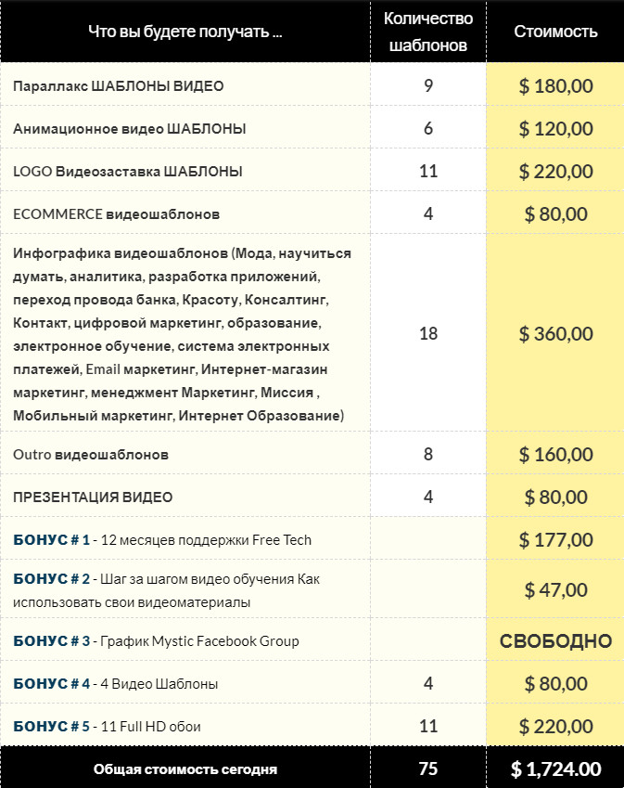624x788 pixels.
Task: Click the "БОНУС # 4" label
Action: click(x=52, y=684)
